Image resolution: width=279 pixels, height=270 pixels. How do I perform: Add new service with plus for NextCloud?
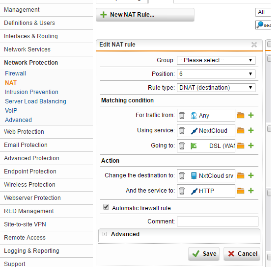[x=251, y=130]
